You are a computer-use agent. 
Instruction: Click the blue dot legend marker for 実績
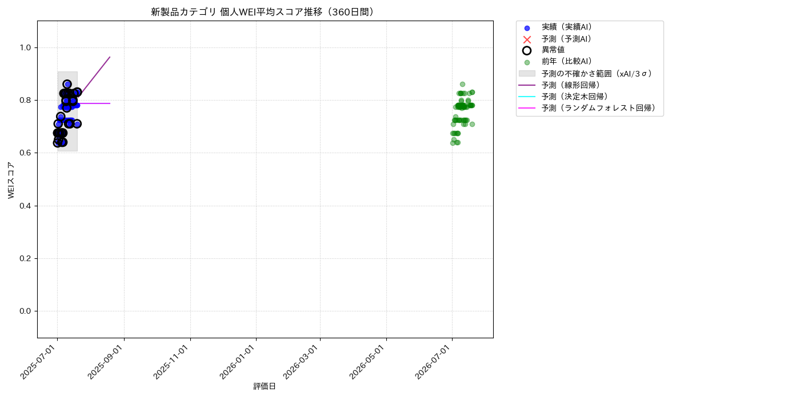(x=527, y=28)
